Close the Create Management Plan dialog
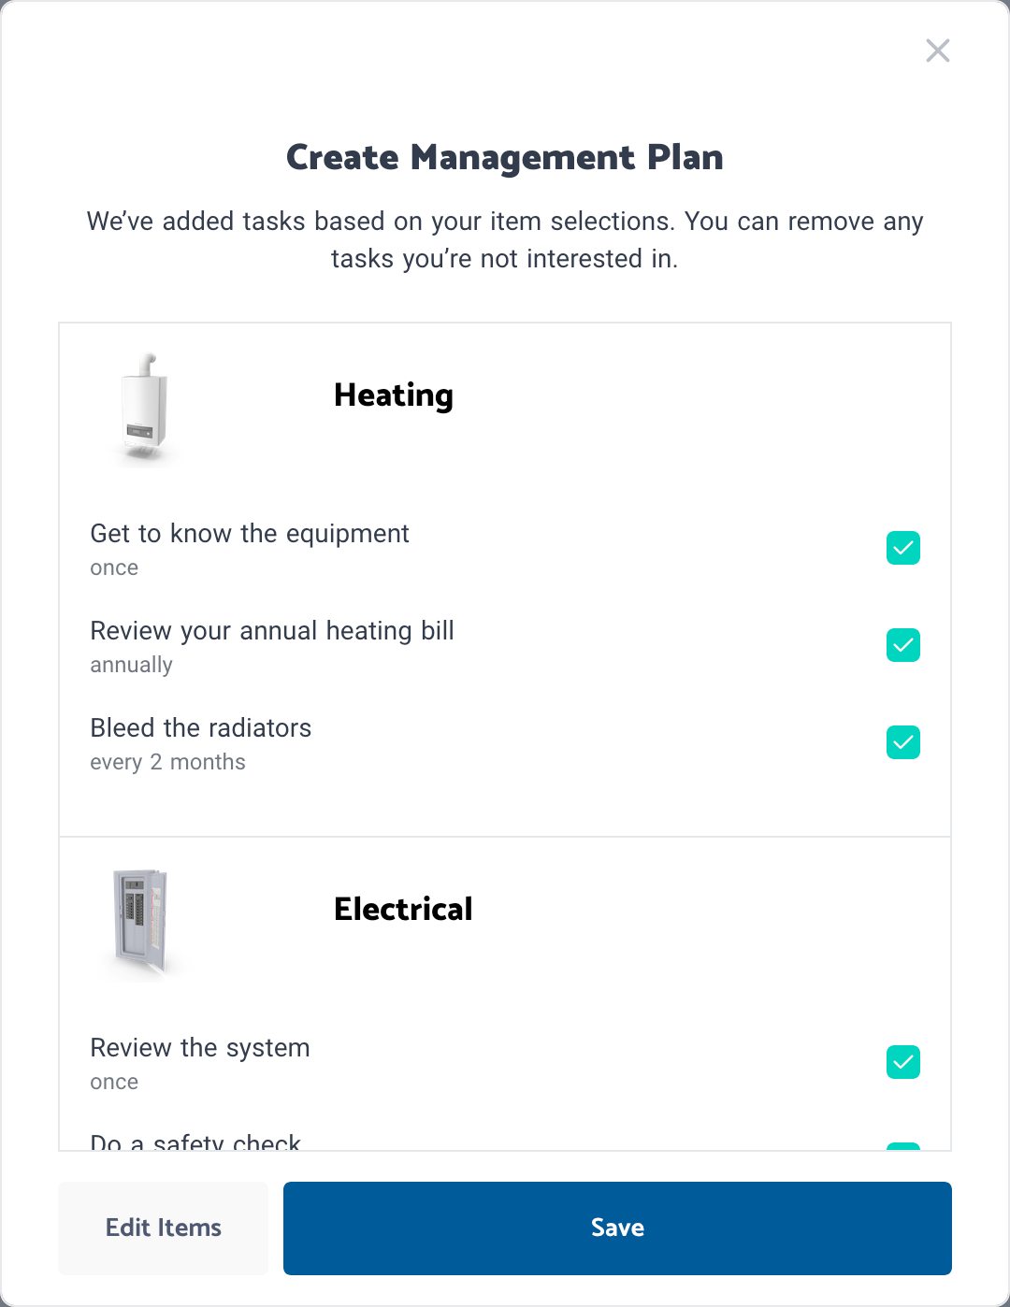 tap(938, 50)
